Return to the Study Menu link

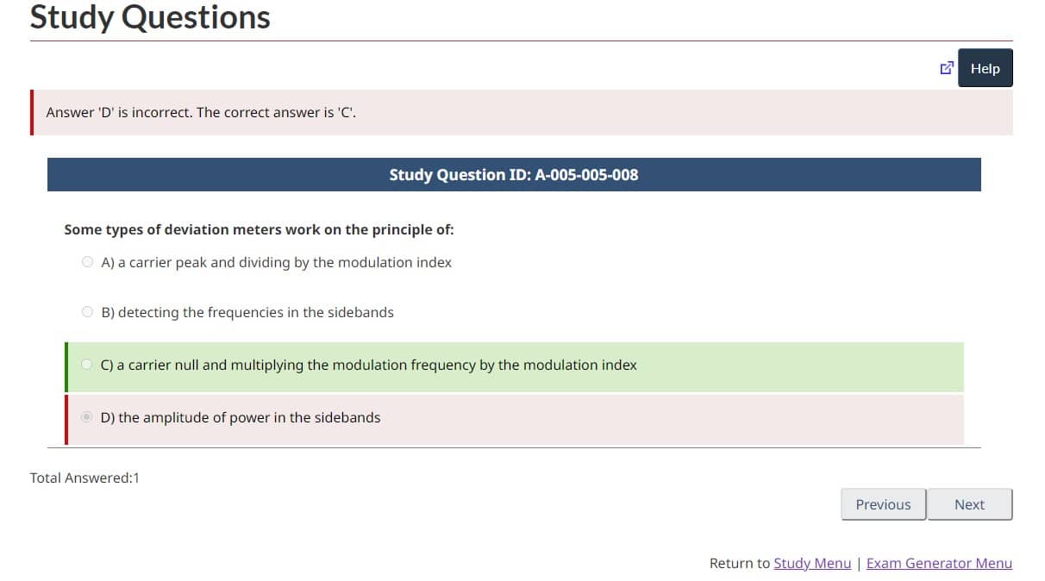(812, 563)
